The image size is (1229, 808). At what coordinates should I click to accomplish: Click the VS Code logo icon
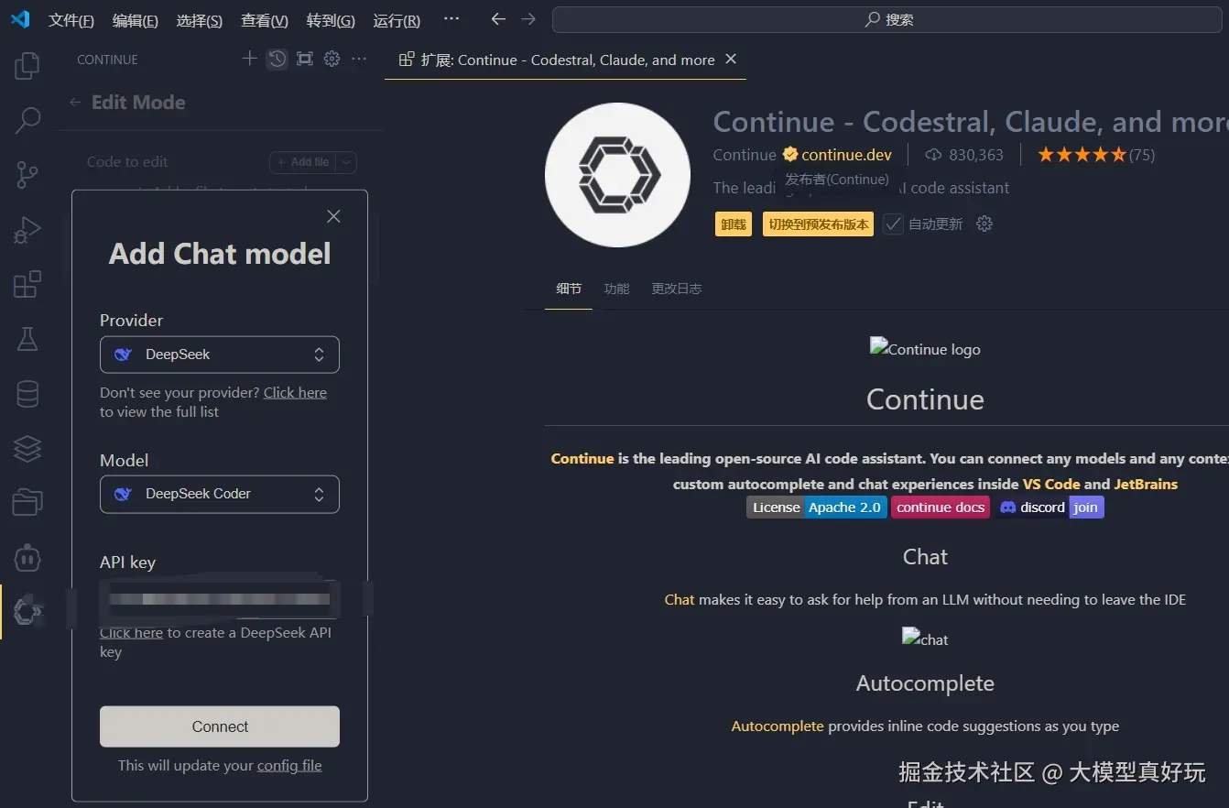click(20, 19)
